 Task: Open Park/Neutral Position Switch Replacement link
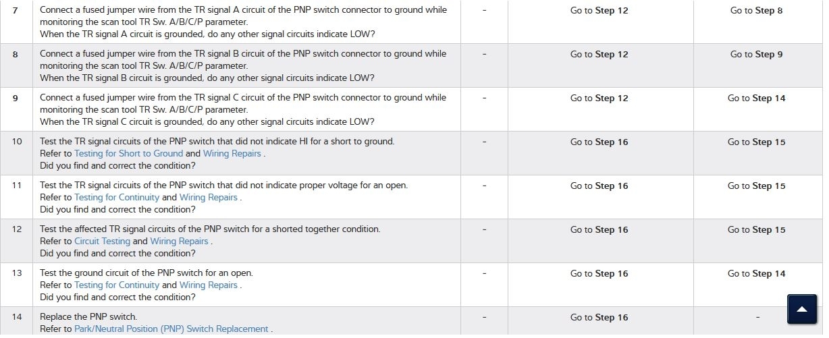click(x=171, y=329)
